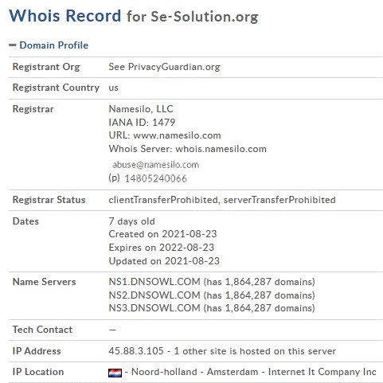The height and width of the screenshot is (383, 383).
Task: Click whois.namesilo.com whois server text
Action: 221,149
